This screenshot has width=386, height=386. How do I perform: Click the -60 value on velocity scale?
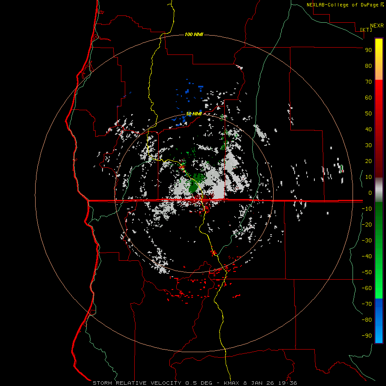tap(367, 288)
